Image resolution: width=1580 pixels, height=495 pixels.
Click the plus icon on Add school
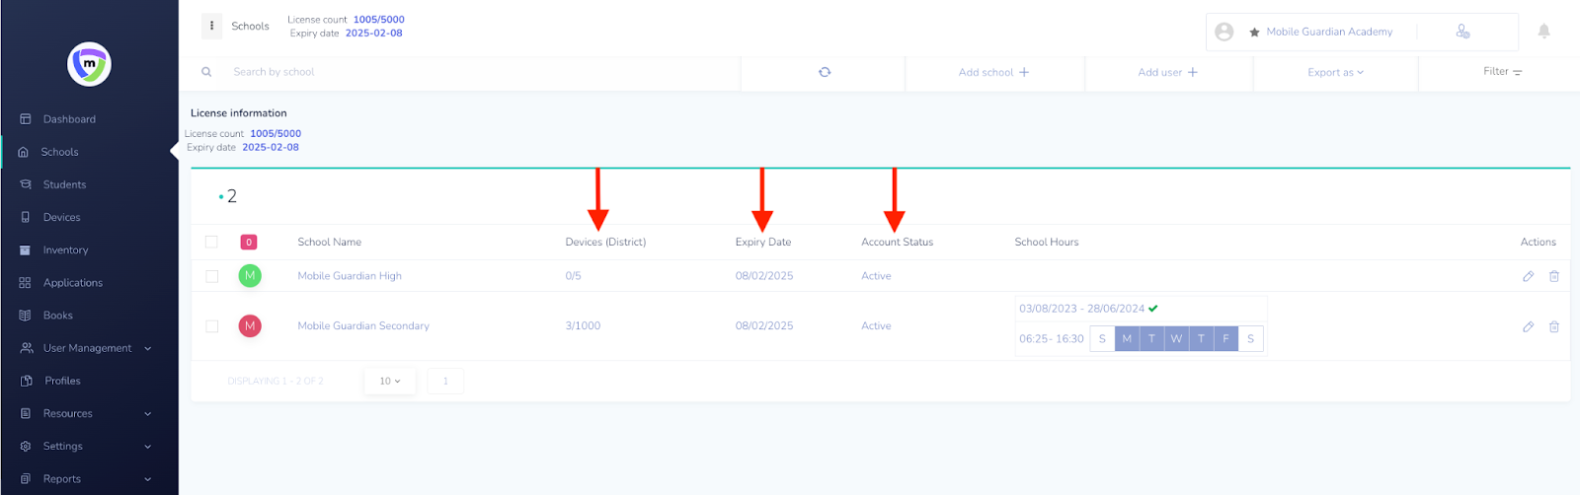[x=1024, y=72]
